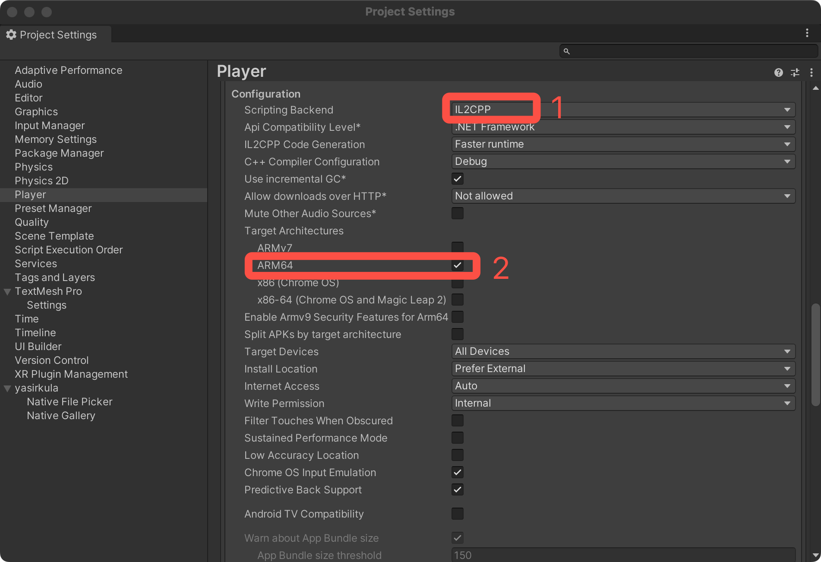
Task: Enable the ARMv7 target architecture checkbox
Action: [457, 247]
